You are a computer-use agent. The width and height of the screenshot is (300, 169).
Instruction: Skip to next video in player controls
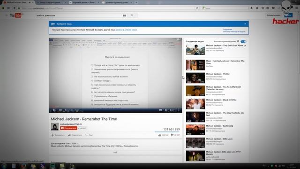click(x=60, y=110)
